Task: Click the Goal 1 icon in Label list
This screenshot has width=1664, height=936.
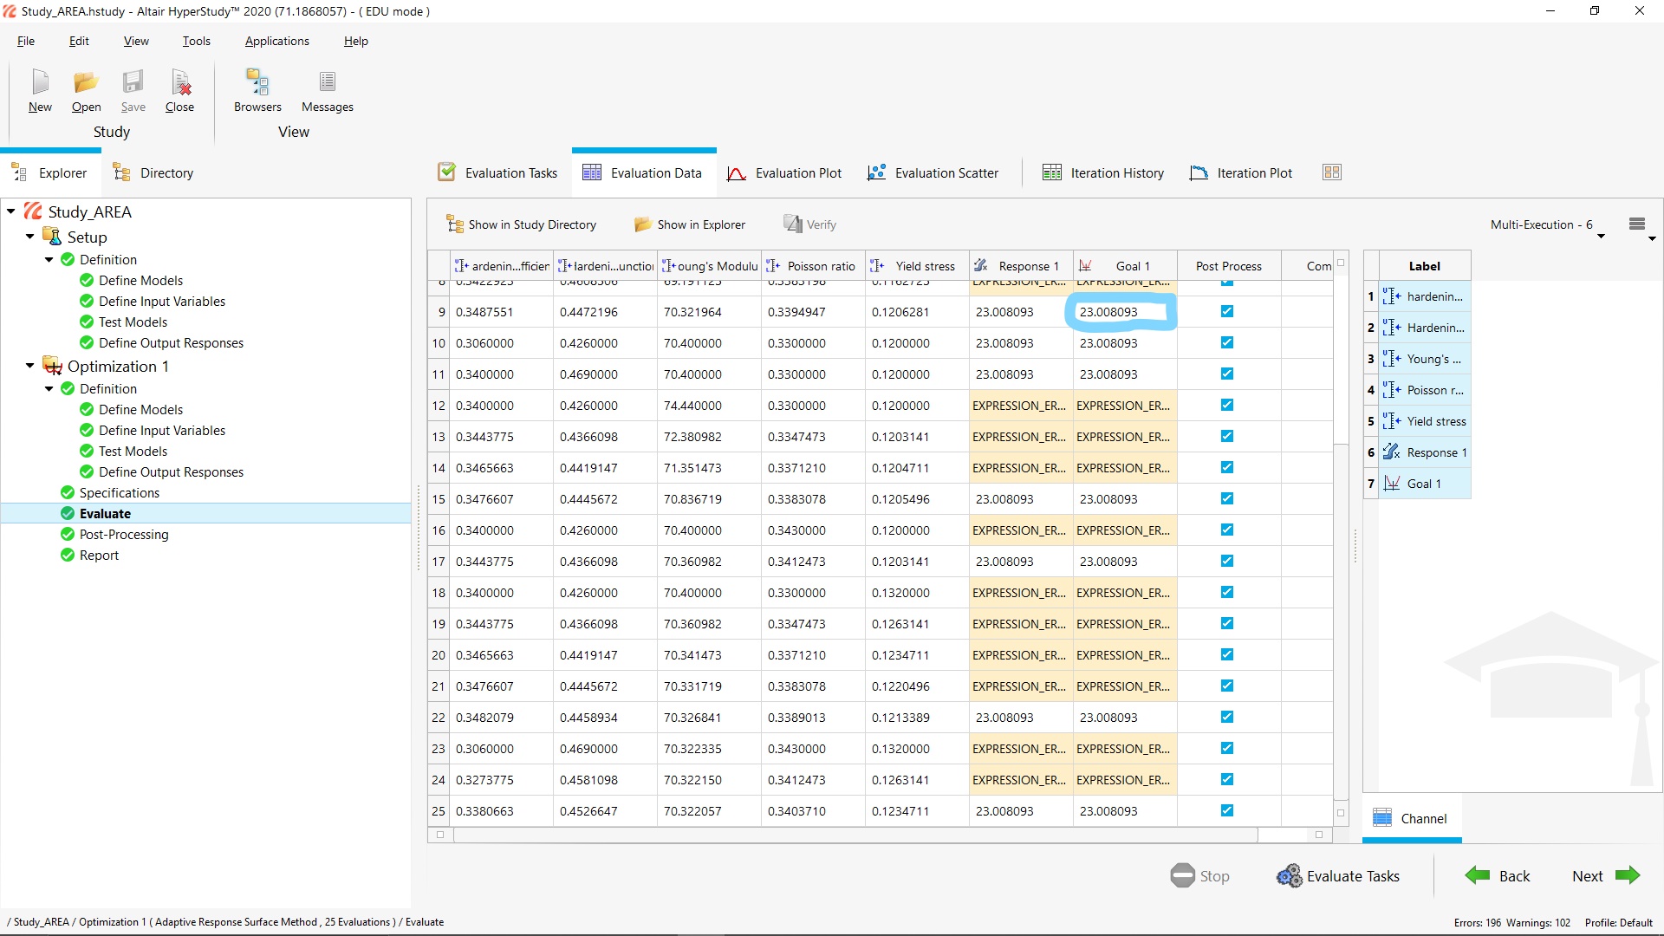Action: tap(1391, 484)
